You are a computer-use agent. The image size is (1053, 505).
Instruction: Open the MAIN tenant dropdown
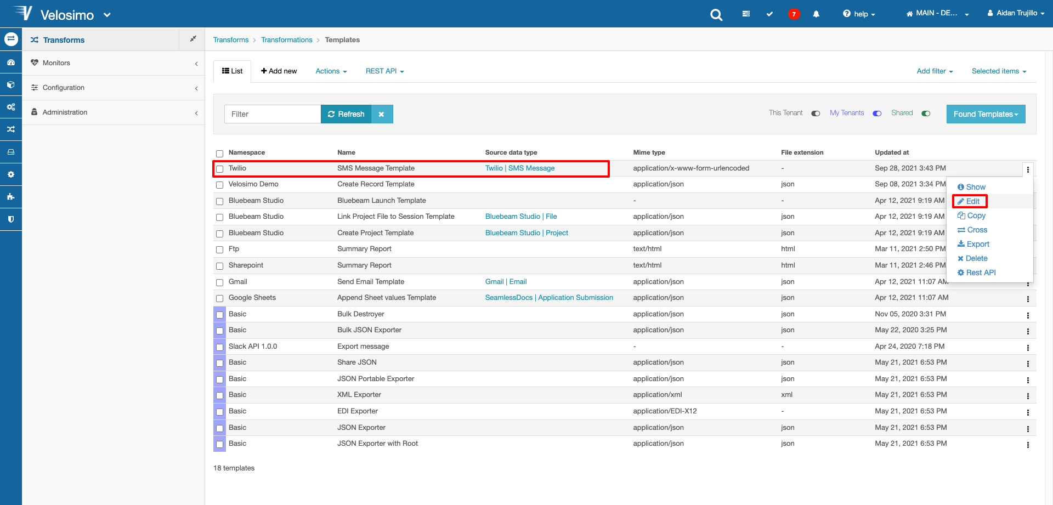point(937,13)
